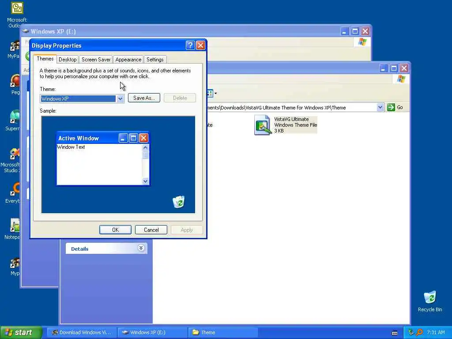Viewport: 452px width, 339px height.
Task: Maximize the Theme explorer window
Action: tap(393, 68)
